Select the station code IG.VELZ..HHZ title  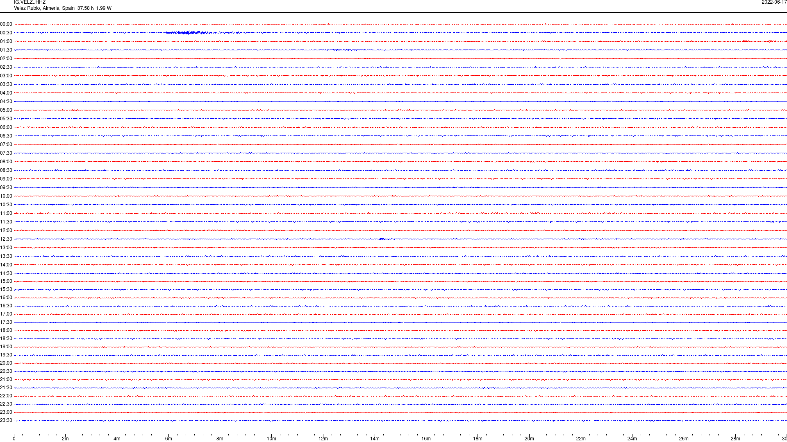pyautogui.click(x=30, y=2)
